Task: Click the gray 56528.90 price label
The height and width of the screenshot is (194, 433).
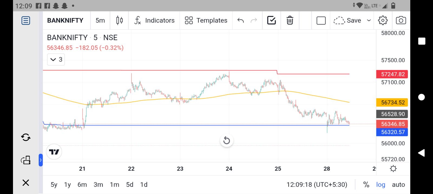Action: (x=392, y=114)
